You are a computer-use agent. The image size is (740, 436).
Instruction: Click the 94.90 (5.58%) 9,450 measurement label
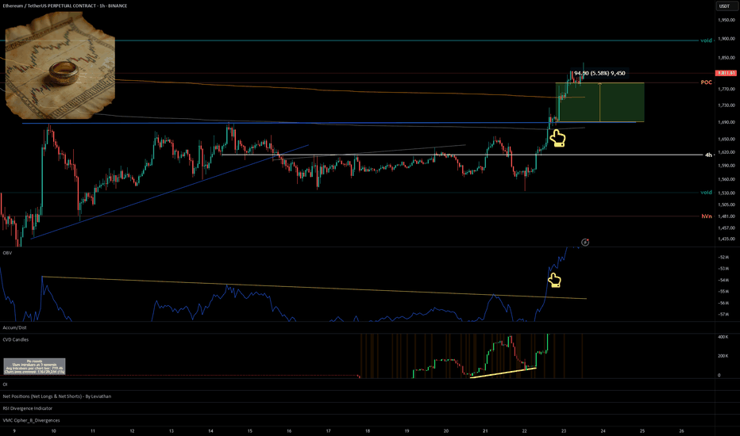(599, 73)
